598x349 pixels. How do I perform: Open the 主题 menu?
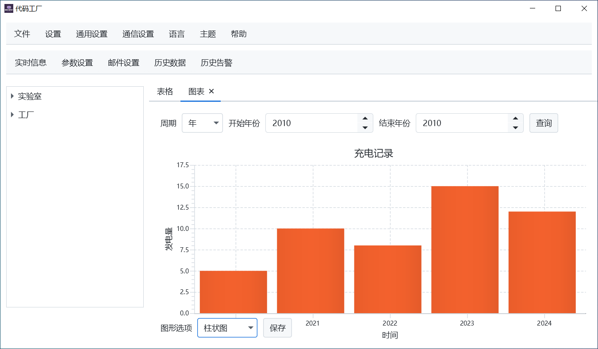pos(208,34)
